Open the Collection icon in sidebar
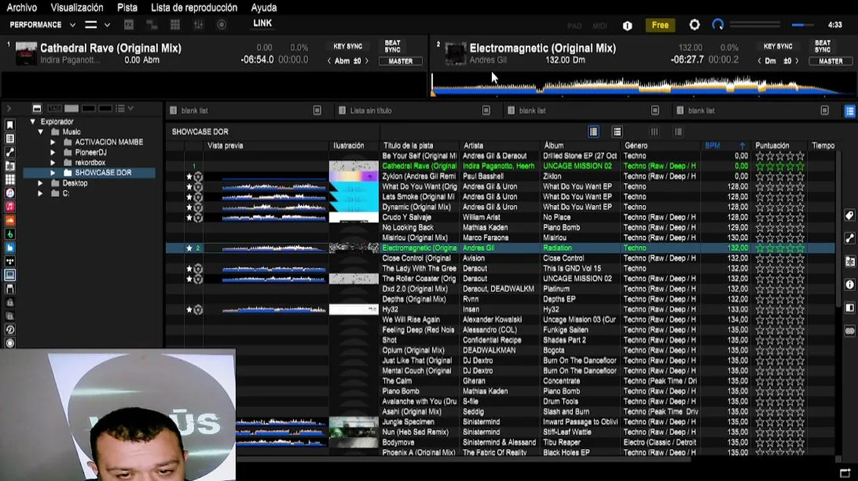The height and width of the screenshot is (481, 858). point(10,125)
